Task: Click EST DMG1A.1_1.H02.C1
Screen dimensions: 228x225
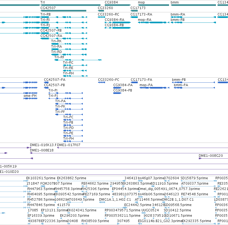Action: [x=115, y=200]
